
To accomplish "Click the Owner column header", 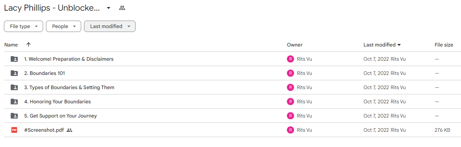I will click(x=295, y=45).
